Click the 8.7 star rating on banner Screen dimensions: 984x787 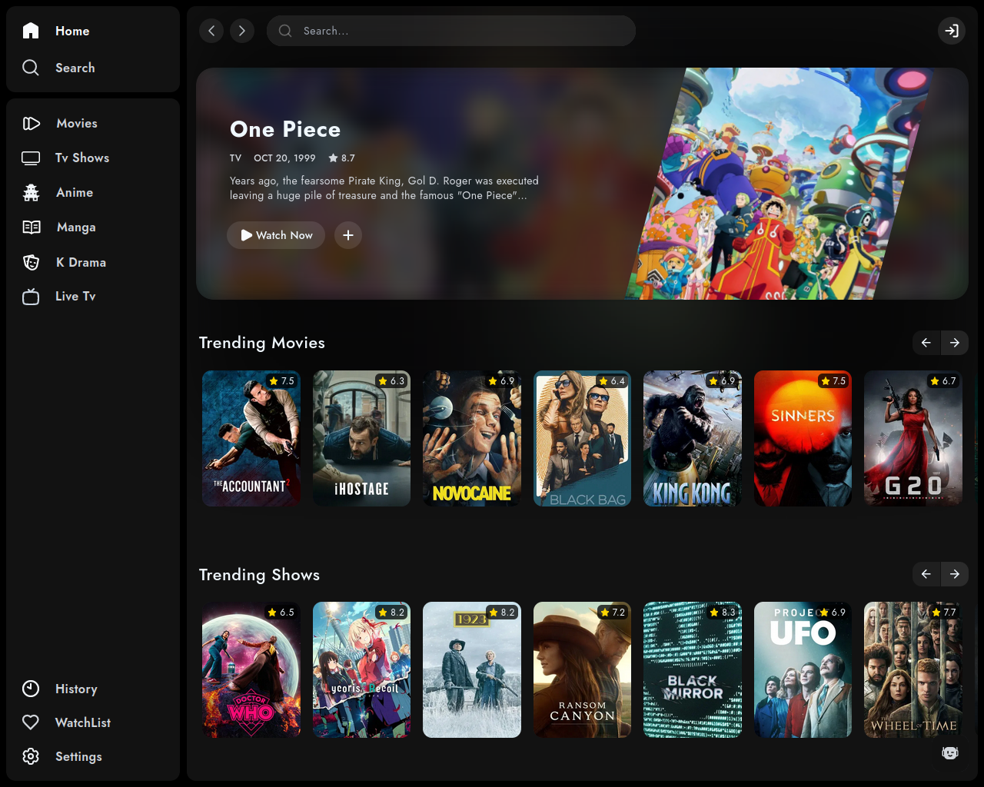point(342,158)
